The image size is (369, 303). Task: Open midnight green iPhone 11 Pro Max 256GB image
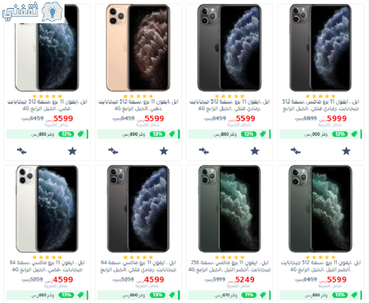point(229,209)
